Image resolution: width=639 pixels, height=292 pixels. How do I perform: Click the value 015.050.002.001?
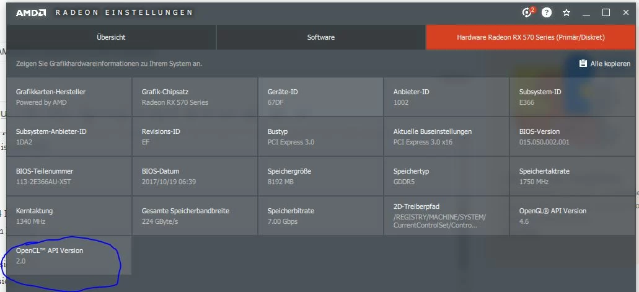(544, 143)
